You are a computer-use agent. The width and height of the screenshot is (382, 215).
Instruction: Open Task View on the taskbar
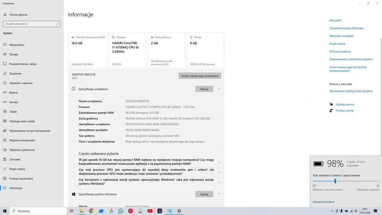tap(72, 211)
